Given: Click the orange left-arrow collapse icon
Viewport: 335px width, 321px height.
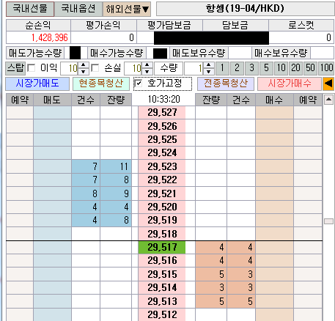Looking at the screenshot, I should click(328, 84).
